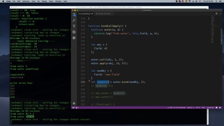Image resolution: width=224 pixels, height=126 pixels.
Task: Open the Search view in activity bar
Action: point(74,20)
